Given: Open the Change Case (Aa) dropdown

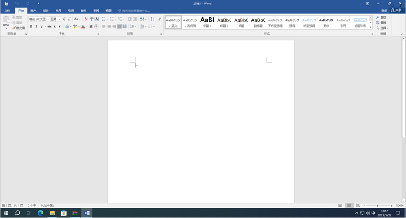Looking at the screenshot, I should 77,19.
